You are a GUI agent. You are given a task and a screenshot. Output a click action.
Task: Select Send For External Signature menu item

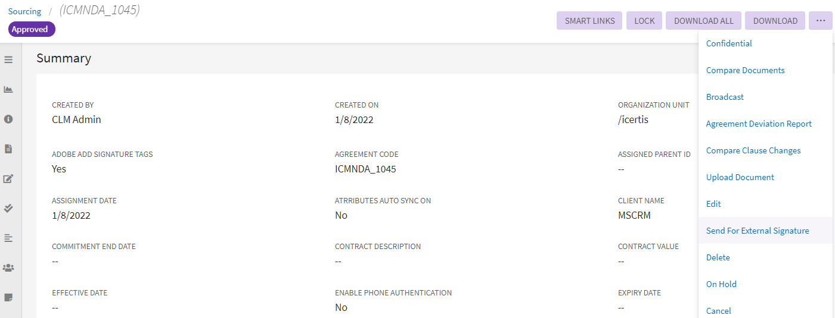tap(757, 231)
